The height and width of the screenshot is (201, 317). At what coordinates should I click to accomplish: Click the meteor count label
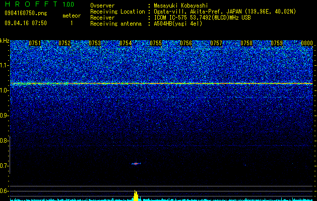pyautogui.click(x=72, y=16)
